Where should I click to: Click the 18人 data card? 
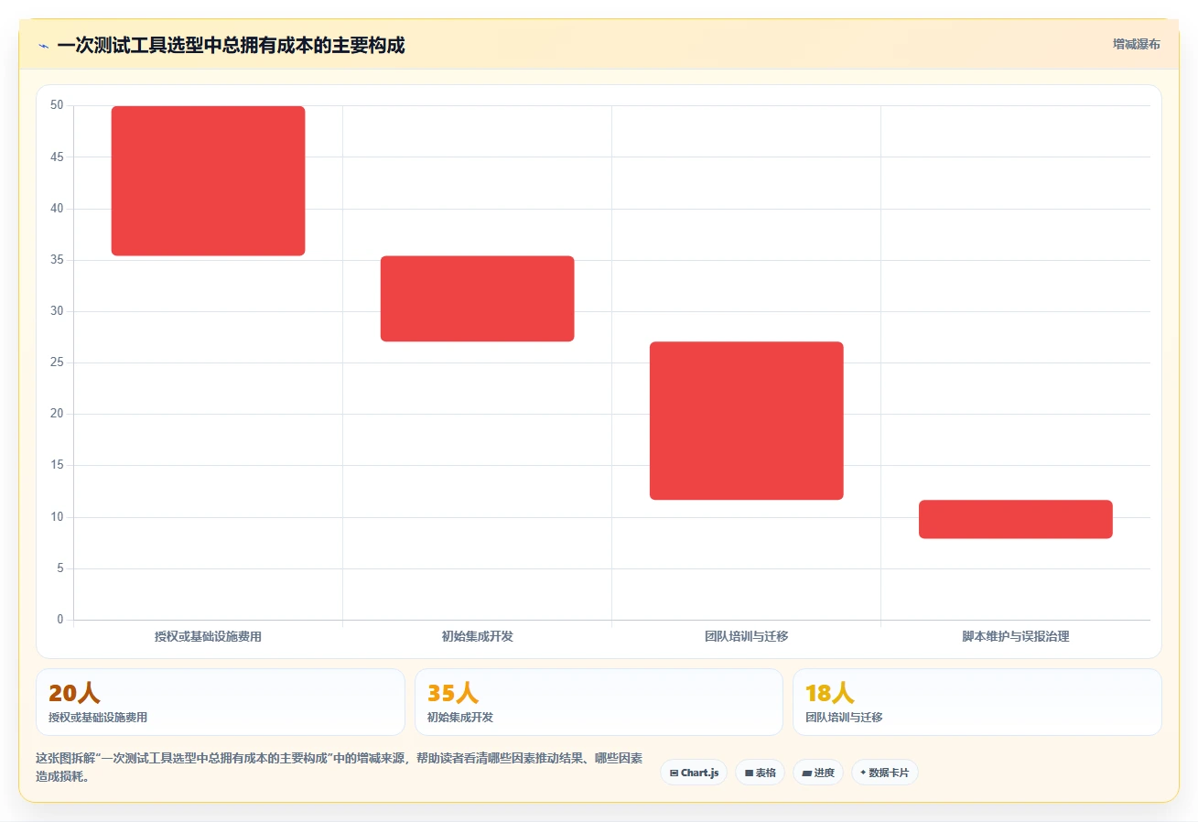click(977, 702)
